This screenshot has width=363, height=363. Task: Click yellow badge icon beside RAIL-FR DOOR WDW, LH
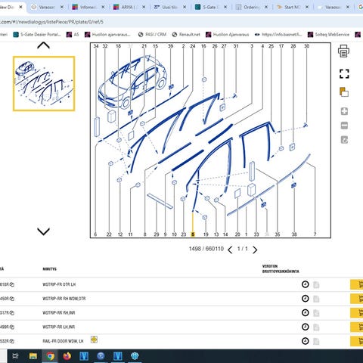coord(94,340)
